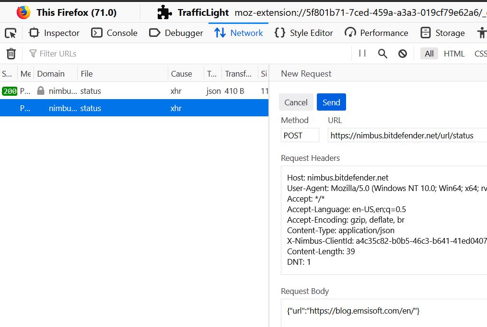The height and width of the screenshot is (327, 487).
Task: Cancel the new request
Action: [x=296, y=102]
